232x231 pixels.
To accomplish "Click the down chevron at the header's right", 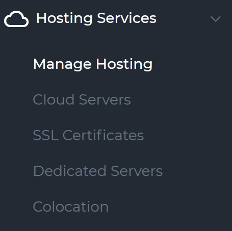I will coord(216,19).
